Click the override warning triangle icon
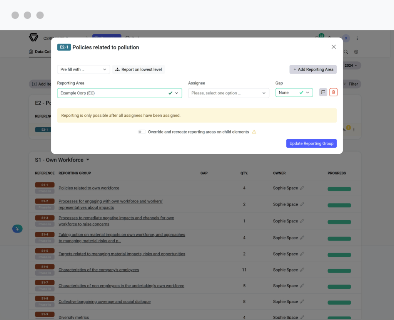The height and width of the screenshot is (320, 394). click(x=254, y=132)
